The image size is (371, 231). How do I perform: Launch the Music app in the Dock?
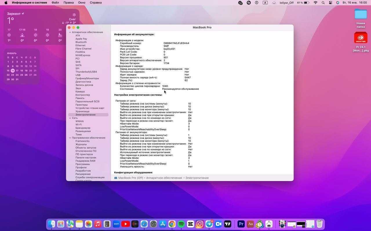point(98,224)
